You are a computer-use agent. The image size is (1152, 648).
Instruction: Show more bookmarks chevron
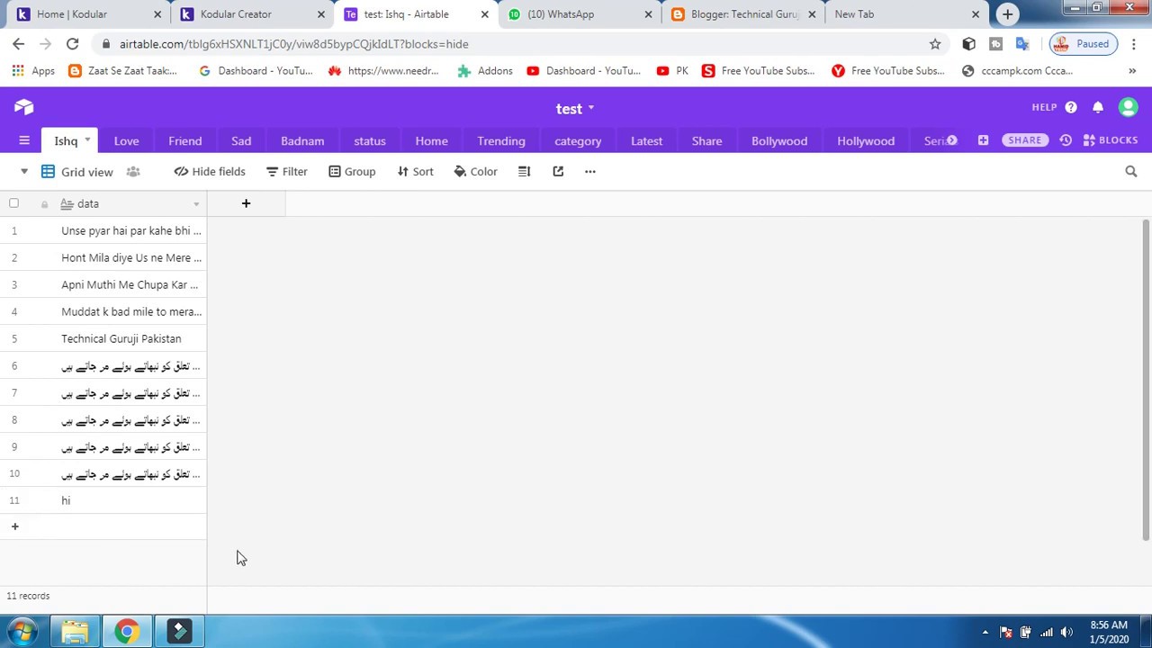(1132, 70)
